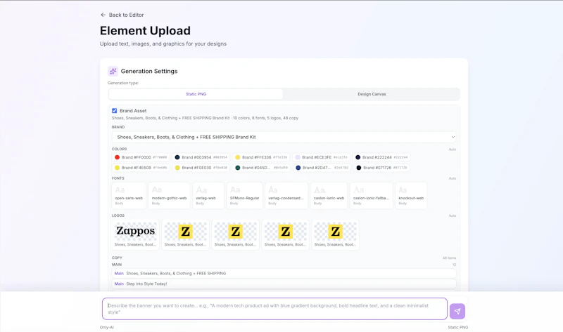Choose the modern-gothic-web font card
563x332 pixels.
[x=169, y=196]
